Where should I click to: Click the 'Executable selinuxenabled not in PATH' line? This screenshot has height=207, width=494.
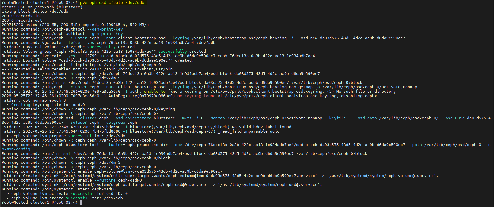87,69
